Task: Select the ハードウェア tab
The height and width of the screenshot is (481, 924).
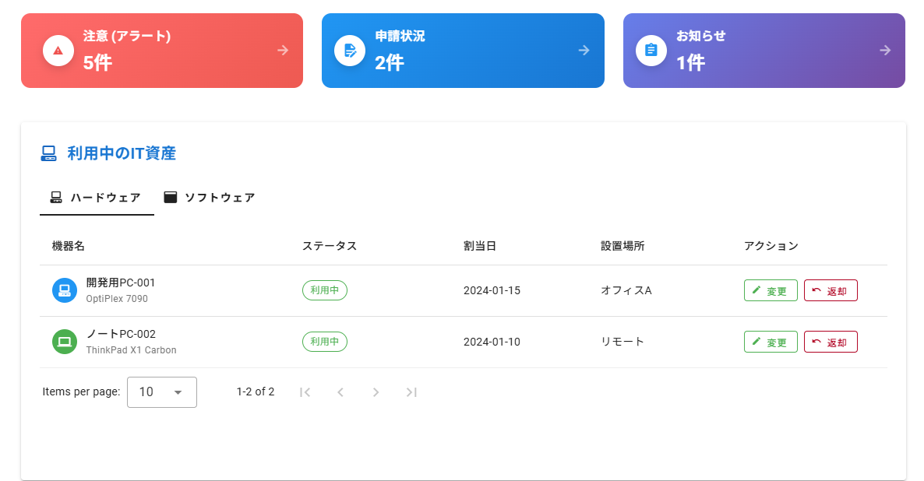Action: coord(97,198)
